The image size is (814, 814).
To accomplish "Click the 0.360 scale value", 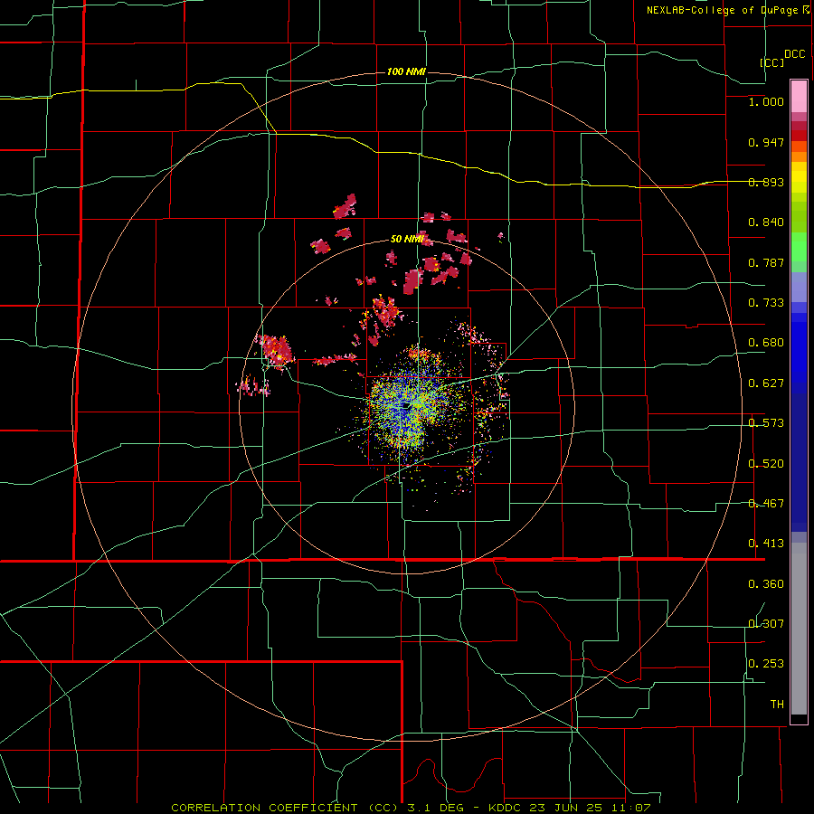I will pos(766,584).
